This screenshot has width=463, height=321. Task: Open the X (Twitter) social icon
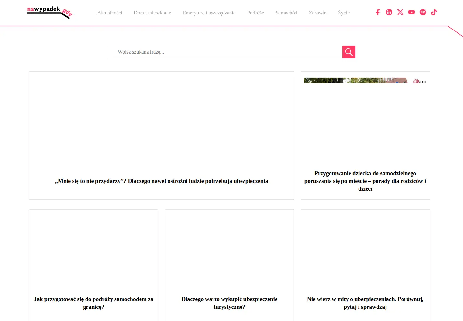(x=400, y=12)
